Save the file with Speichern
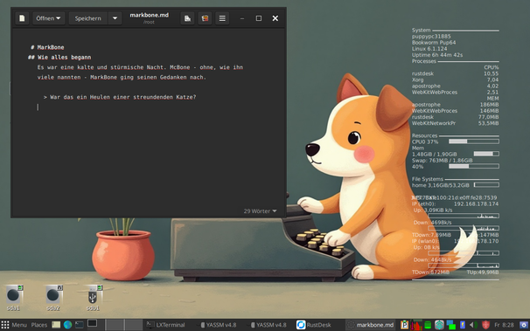Image resolution: width=530 pixels, height=331 pixels. click(87, 18)
